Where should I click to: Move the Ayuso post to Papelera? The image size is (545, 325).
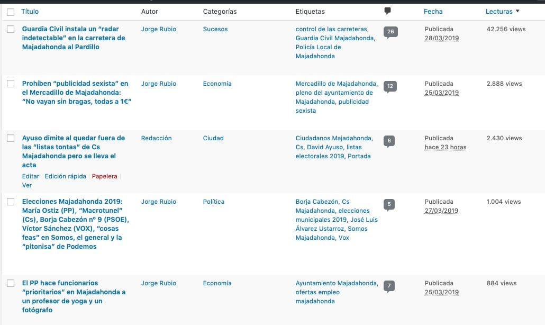[104, 176]
